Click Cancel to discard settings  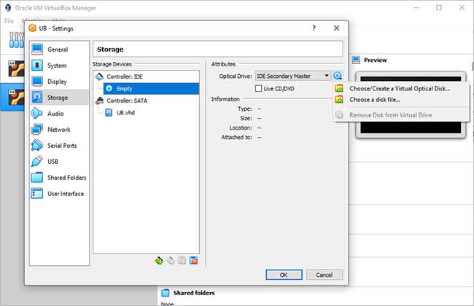point(325,275)
